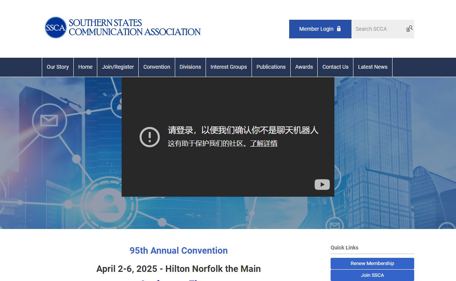Click the Quick Links heading
The width and height of the screenshot is (456, 281).
click(x=344, y=248)
